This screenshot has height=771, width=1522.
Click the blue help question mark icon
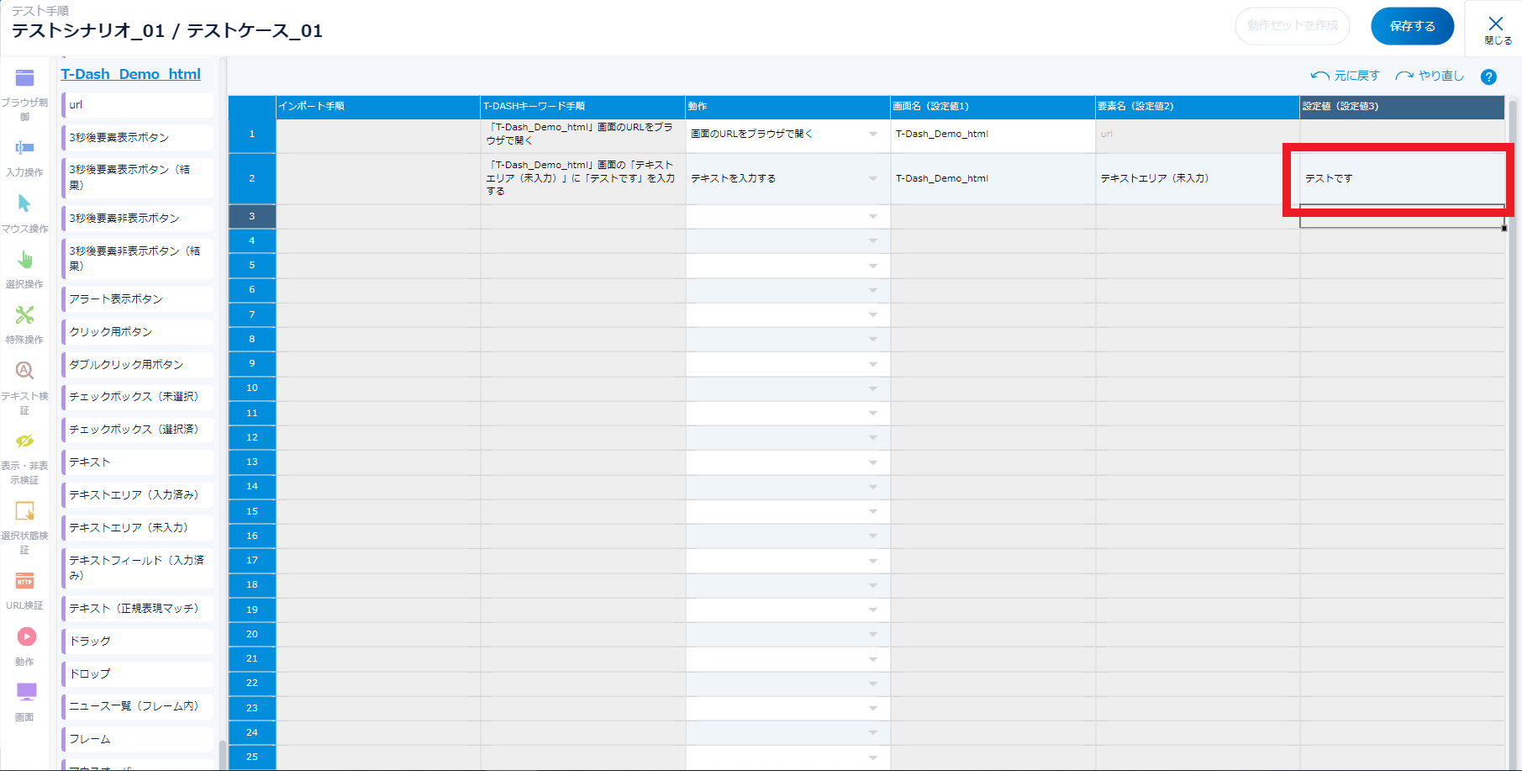pos(1488,77)
